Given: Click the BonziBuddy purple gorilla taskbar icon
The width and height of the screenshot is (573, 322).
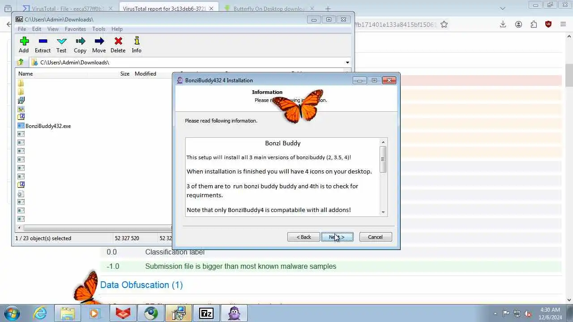Looking at the screenshot, I should [x=234, y=313].
